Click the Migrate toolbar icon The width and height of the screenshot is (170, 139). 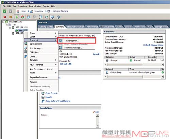pyautogui.click(x=52, y=17)
